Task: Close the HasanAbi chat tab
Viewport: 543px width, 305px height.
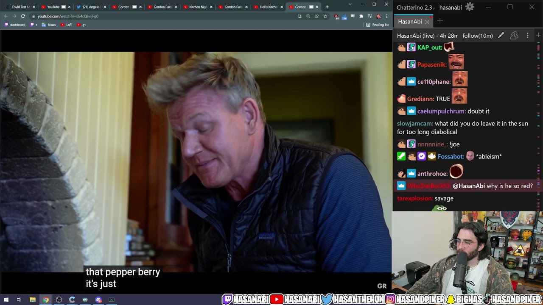Action: [x=427, y=22]
